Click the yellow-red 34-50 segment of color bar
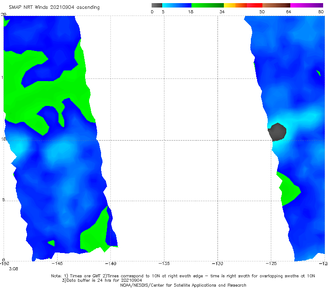 pyautogui.click(x=243, y=5)
